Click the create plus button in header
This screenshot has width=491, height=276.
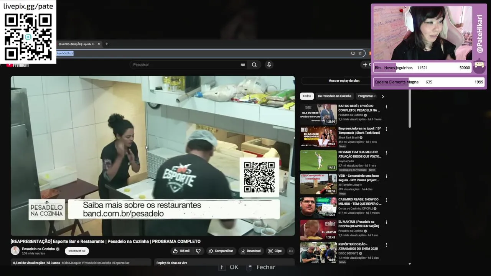[366, 65]
